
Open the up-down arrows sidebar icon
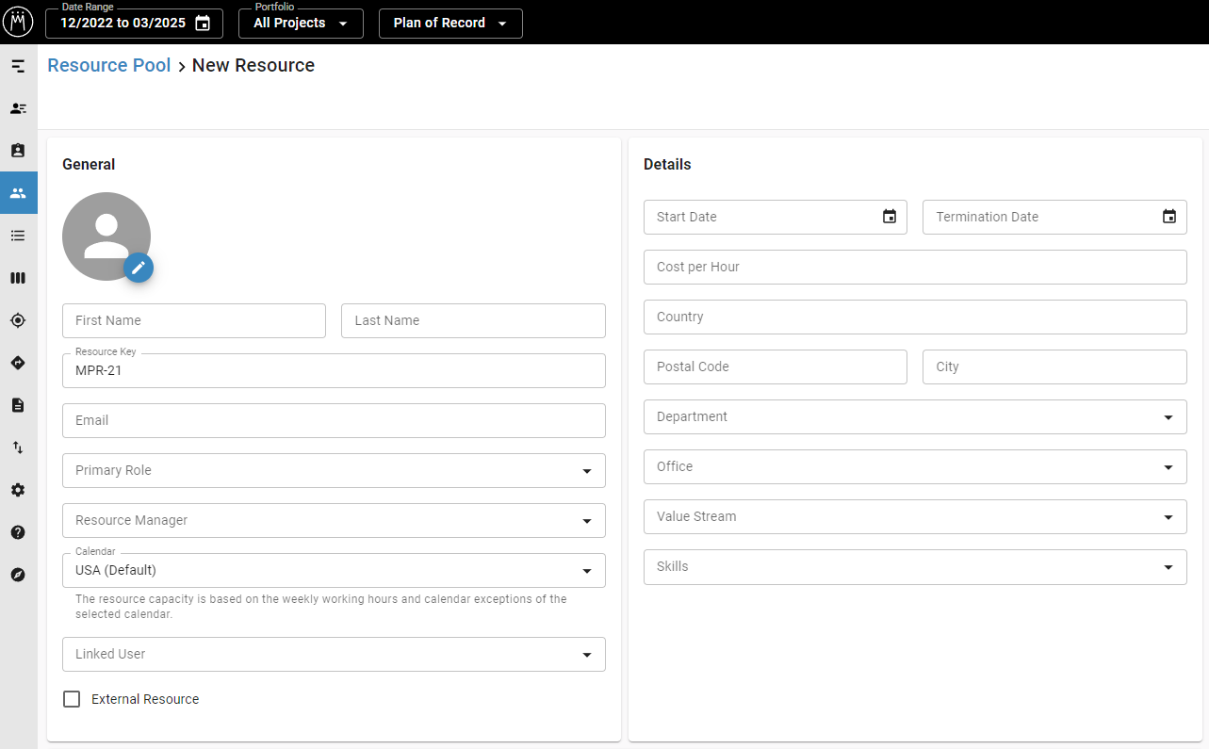(x=18, y=448)
